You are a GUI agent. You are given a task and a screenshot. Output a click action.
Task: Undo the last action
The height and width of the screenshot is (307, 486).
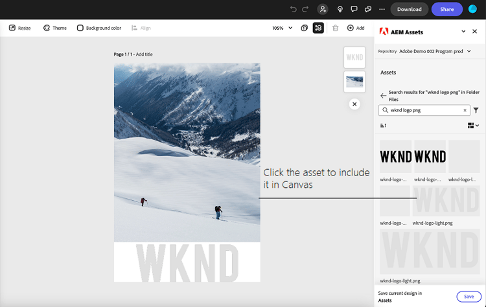point(293,9)
